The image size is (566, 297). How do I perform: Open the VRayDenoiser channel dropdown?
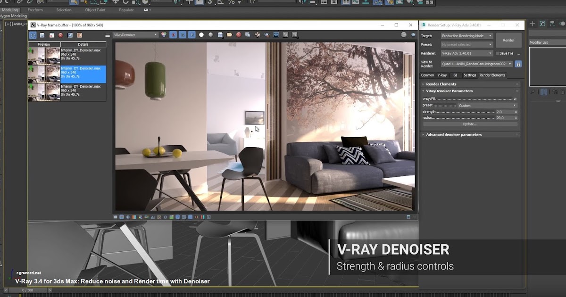[136, 35]
